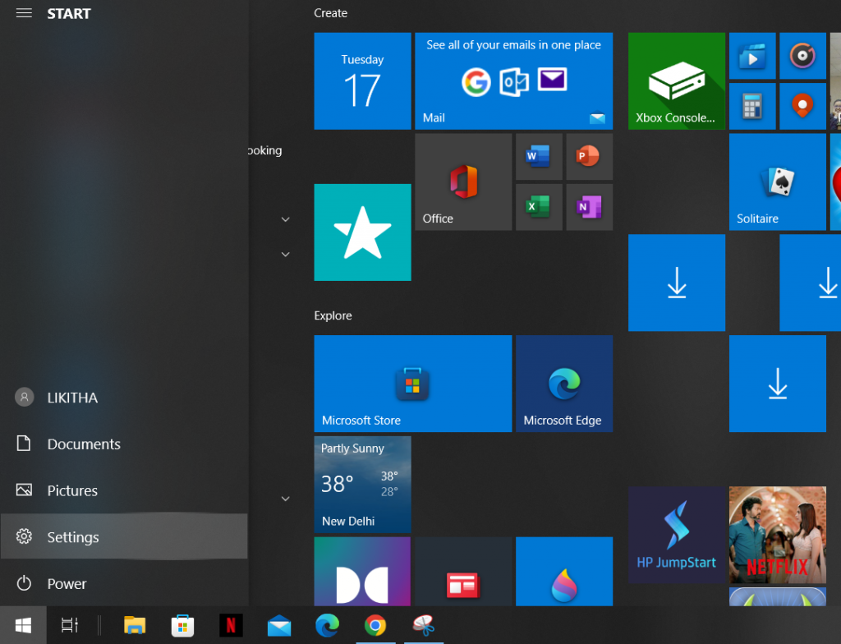Screen dimensions: 841x644
Task: Open File Explorer from the taskbar
Action: coord(135,626)
